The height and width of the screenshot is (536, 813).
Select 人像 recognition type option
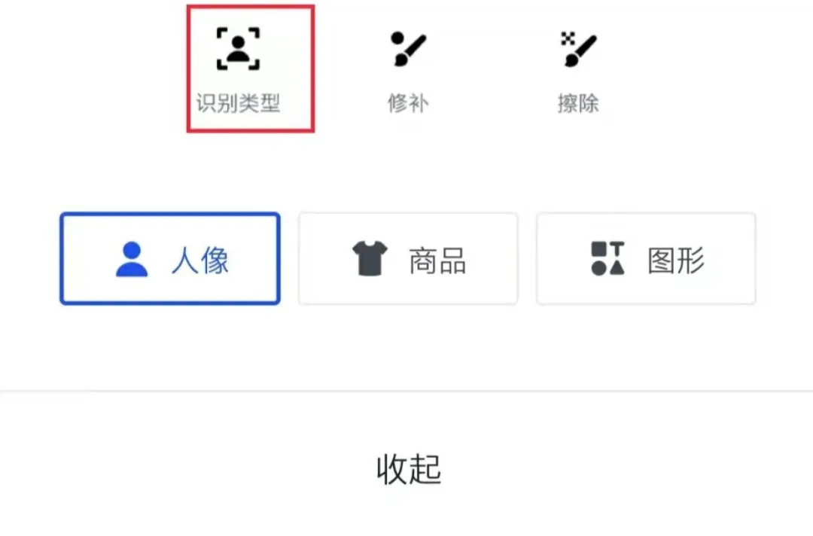(170, 258)
